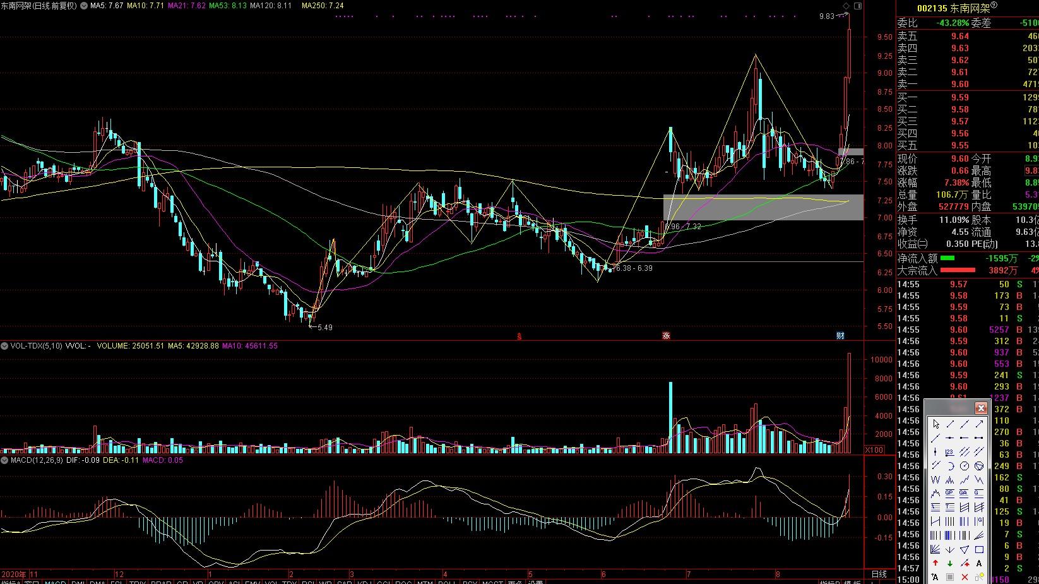This screenshot has height=584, width=1039.
Task: Choose the red up-arrow marker tool
Action: [x=935, y=563]
